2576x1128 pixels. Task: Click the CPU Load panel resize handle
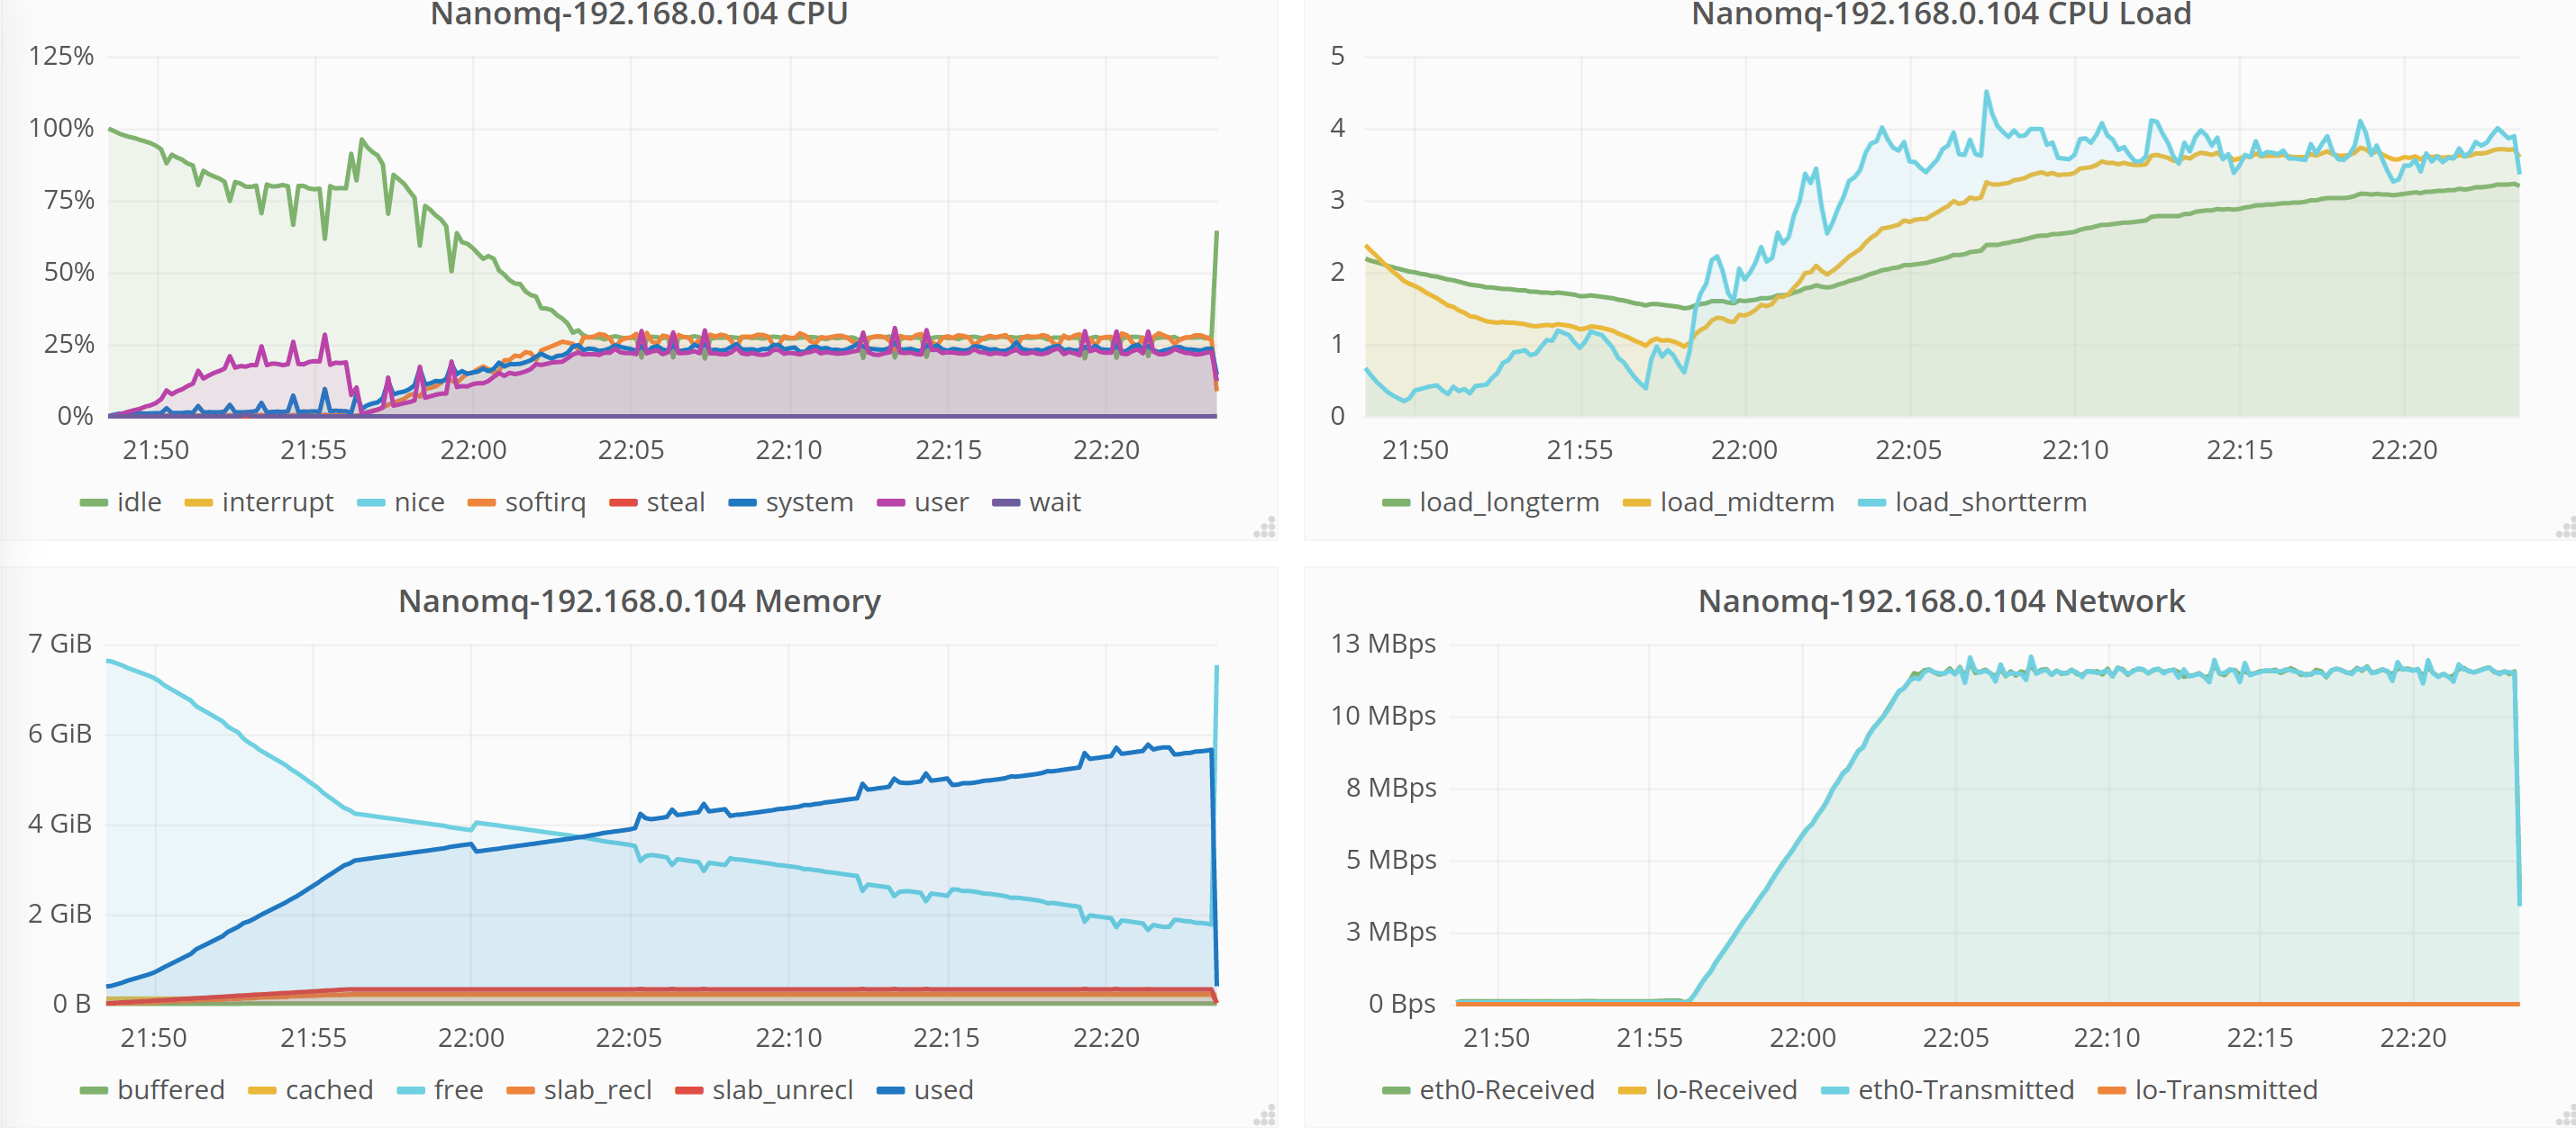(x=2566, y=527)
